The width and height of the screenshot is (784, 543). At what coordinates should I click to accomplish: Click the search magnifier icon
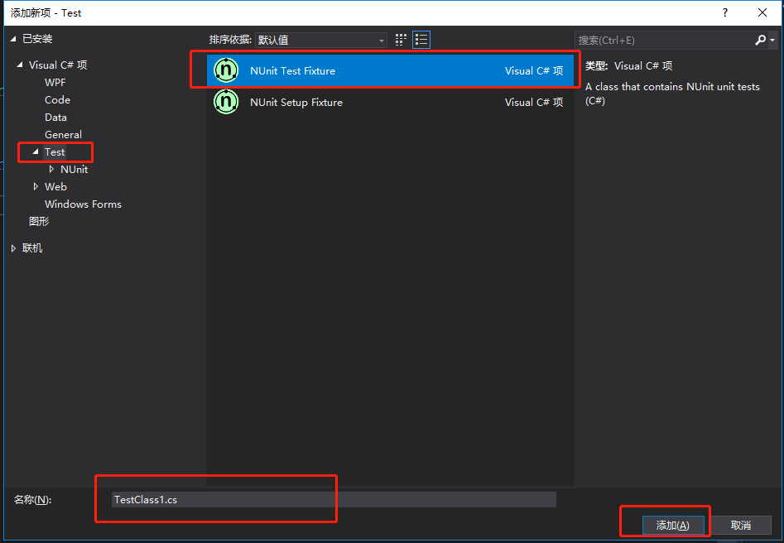(x=761, y=39)
